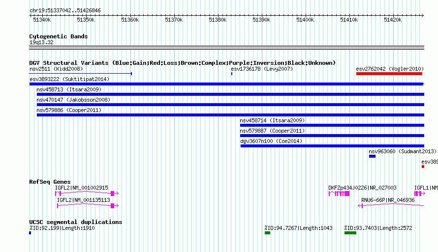438x252 pixels.
Task: Click the gray 19q13.32 cytogenetic band bar
Action: pos(226,48)
